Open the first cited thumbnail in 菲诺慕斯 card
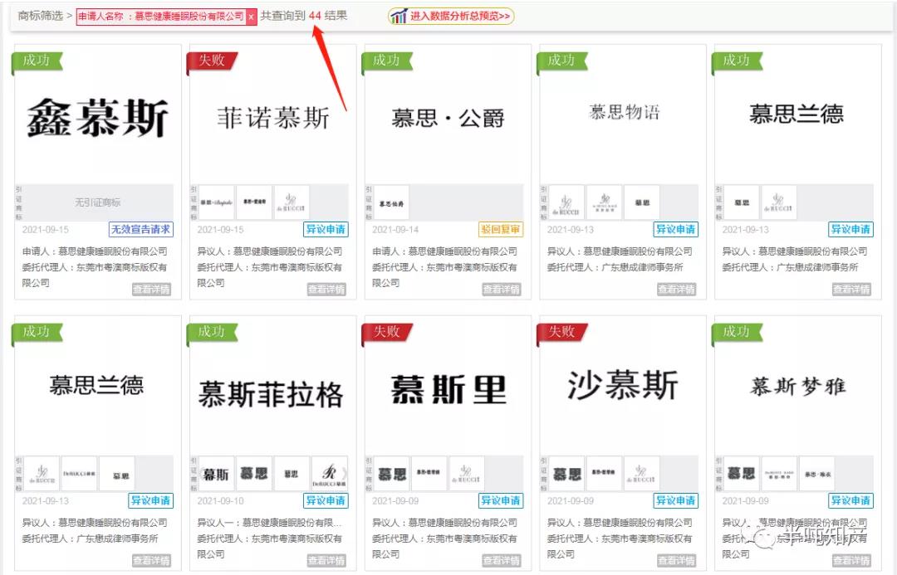The image size is (897, 575). tap(216, 202)
